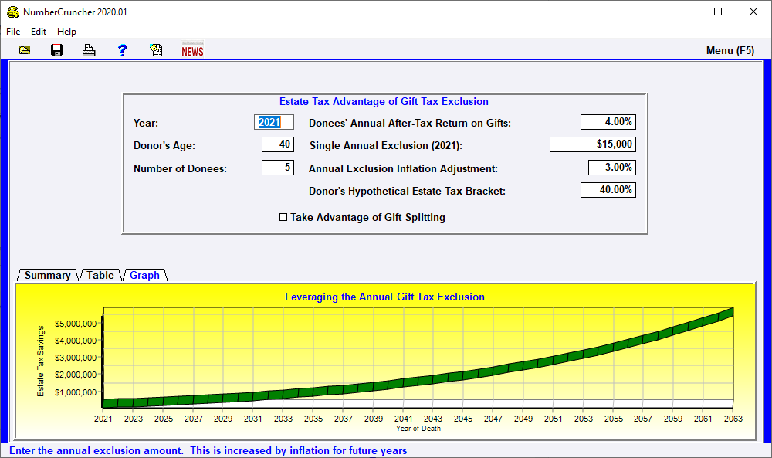Save using the floppy disk icon

click(56, 50)
